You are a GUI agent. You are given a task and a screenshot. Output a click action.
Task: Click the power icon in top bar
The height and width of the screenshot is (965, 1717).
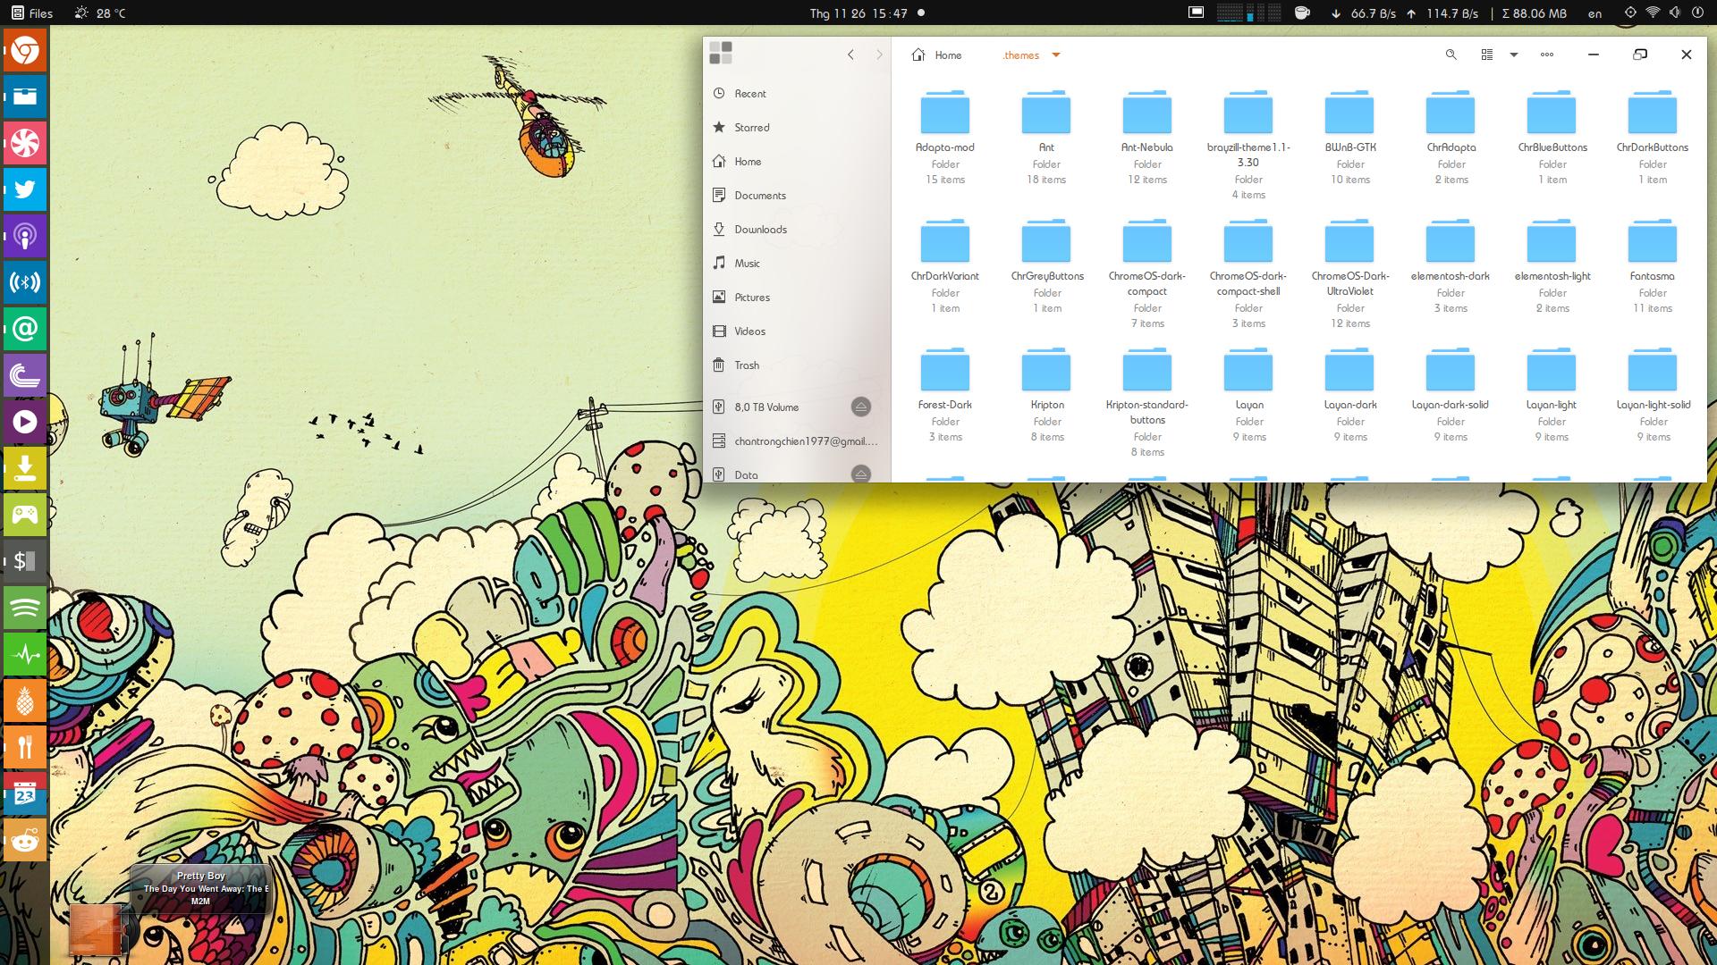click(x=1697, y=13)
